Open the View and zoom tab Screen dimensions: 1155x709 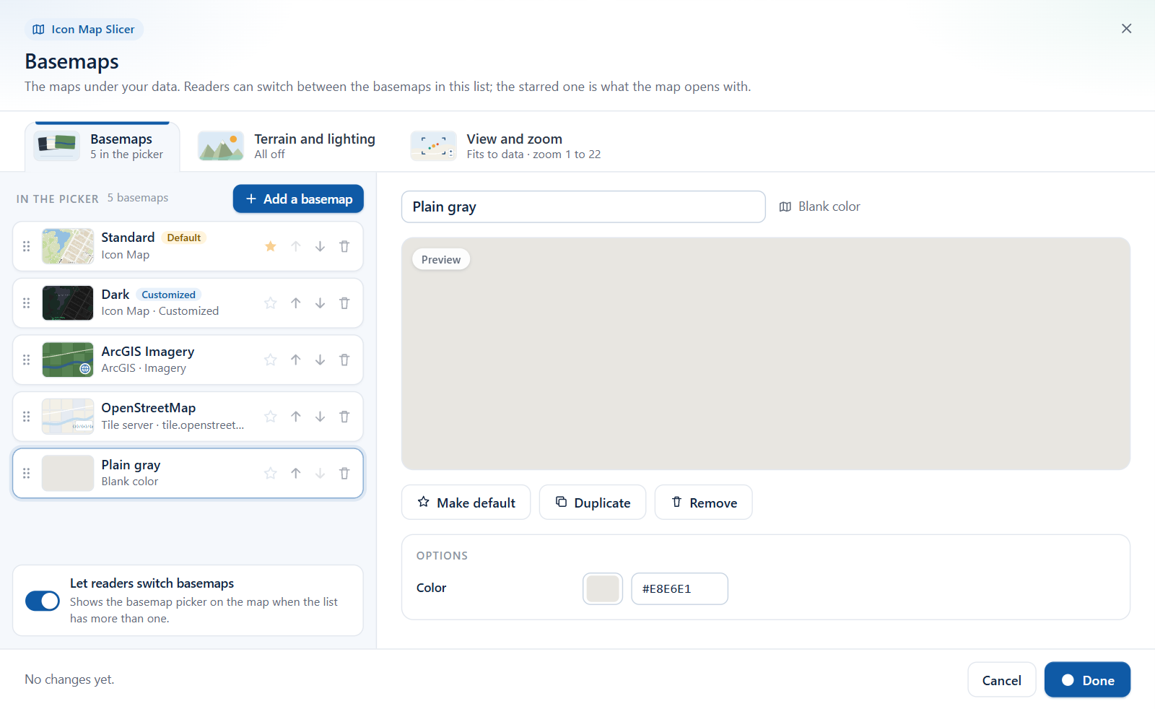pyautogui.click(x=506, y=147)
